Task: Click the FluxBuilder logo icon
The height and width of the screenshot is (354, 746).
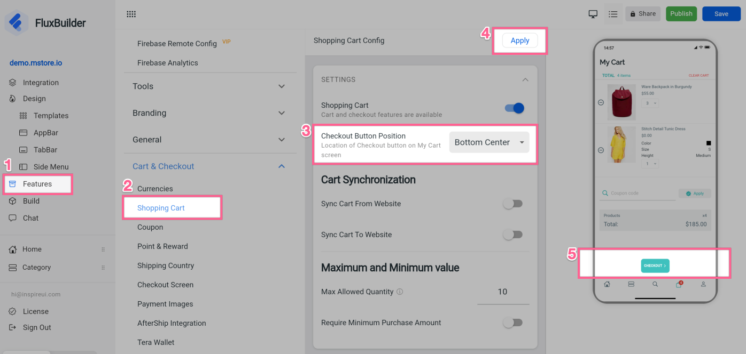Action: click(x=17, y=23)
